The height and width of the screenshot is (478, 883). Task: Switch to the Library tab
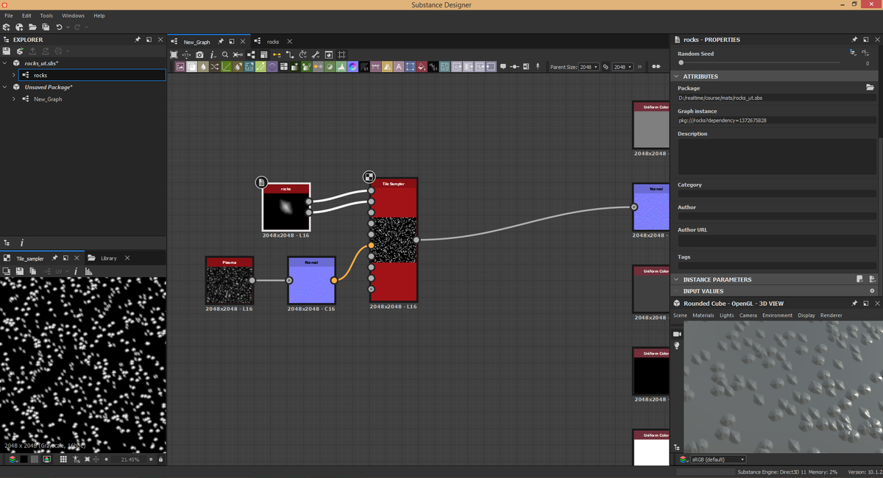point(108,258)
